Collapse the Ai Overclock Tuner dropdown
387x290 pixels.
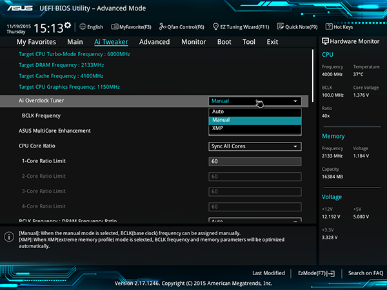[255, 101]
